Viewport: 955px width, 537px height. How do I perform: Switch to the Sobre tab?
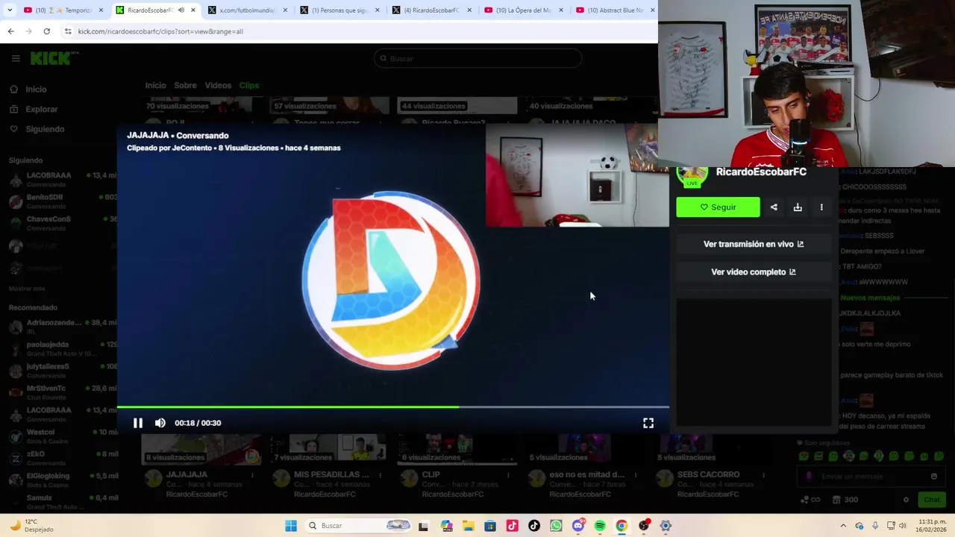(185, 85)
